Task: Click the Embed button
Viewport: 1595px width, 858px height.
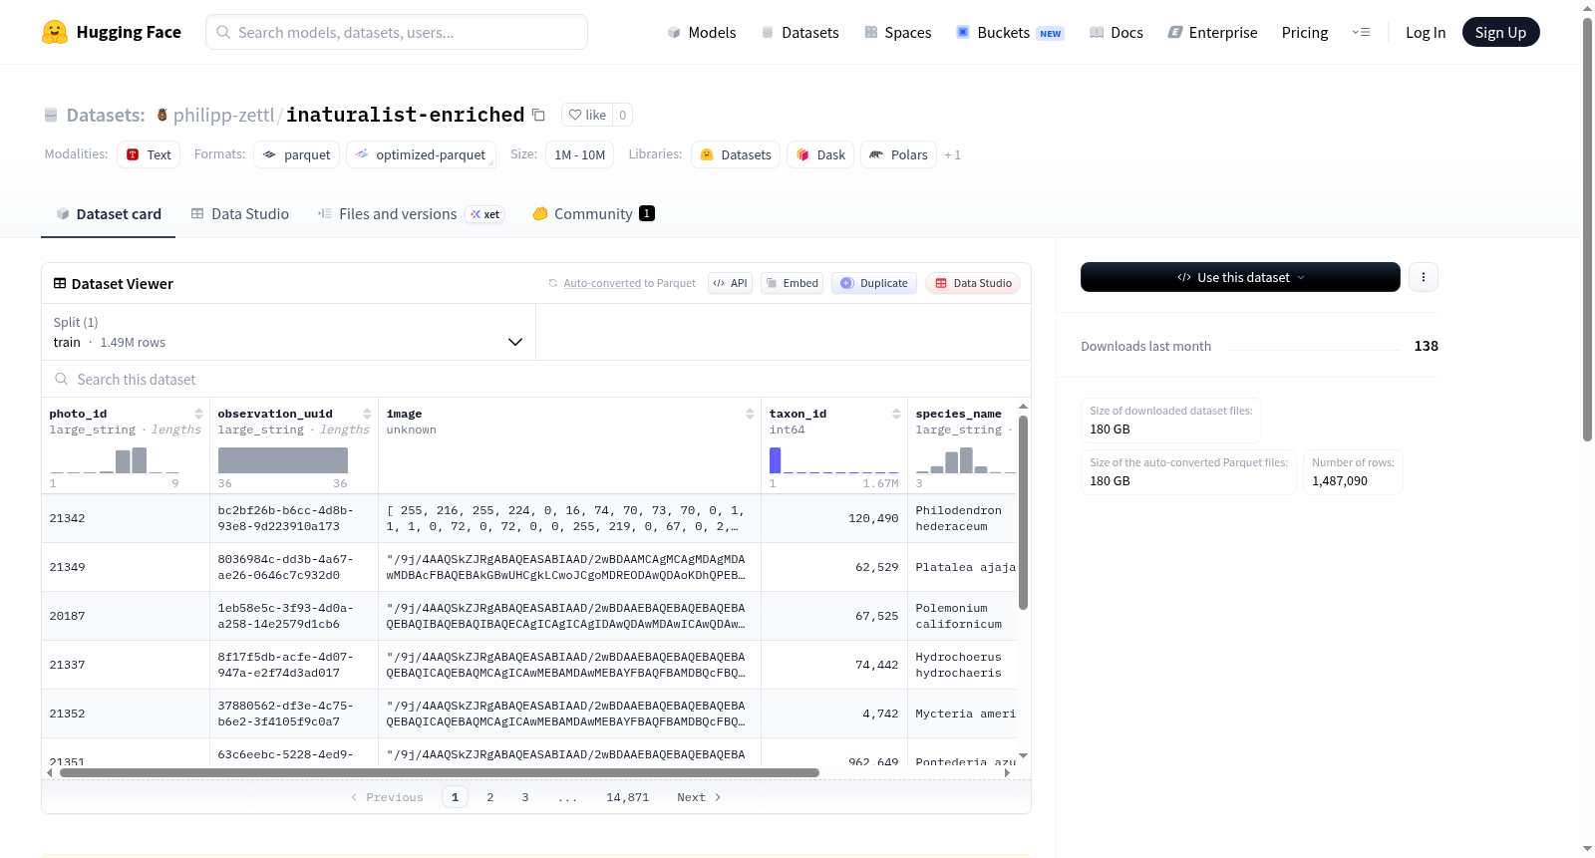Action: [x=793, y=283]
